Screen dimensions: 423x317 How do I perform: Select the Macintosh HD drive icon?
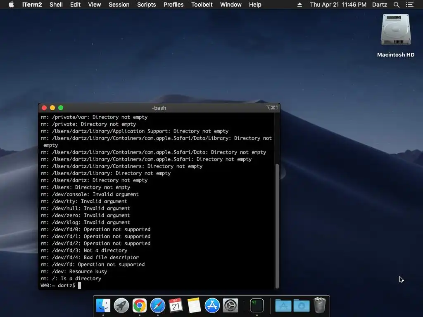396,30
